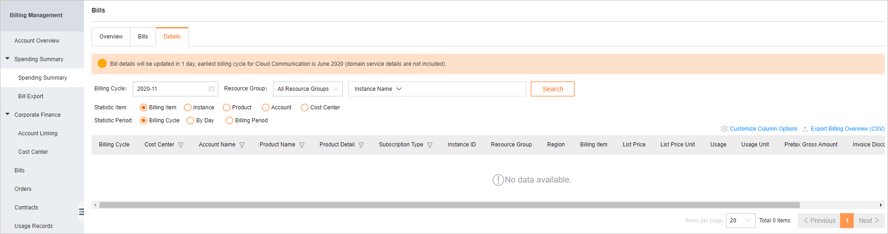Image resolution: width=888 pixels, height=234 pixels.
Task: Collapse sidebar with the handle icon
Action: 81,212
